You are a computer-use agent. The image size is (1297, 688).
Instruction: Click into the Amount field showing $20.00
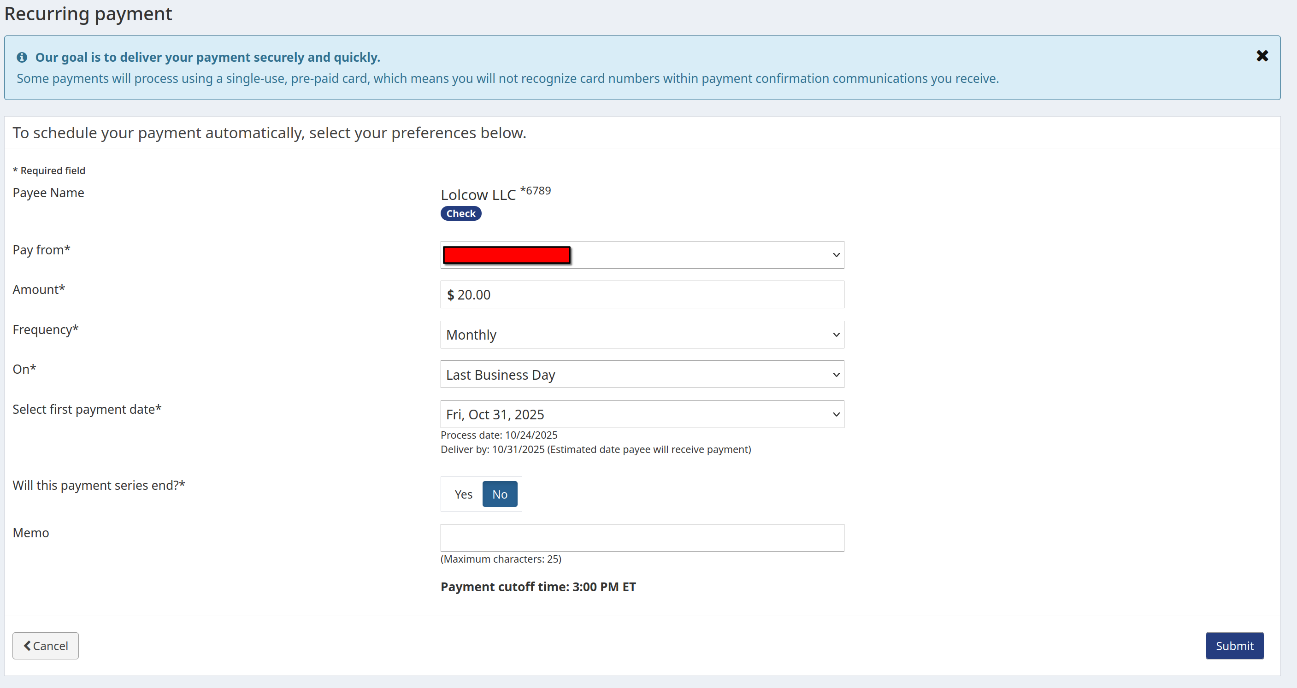[642, 295]
